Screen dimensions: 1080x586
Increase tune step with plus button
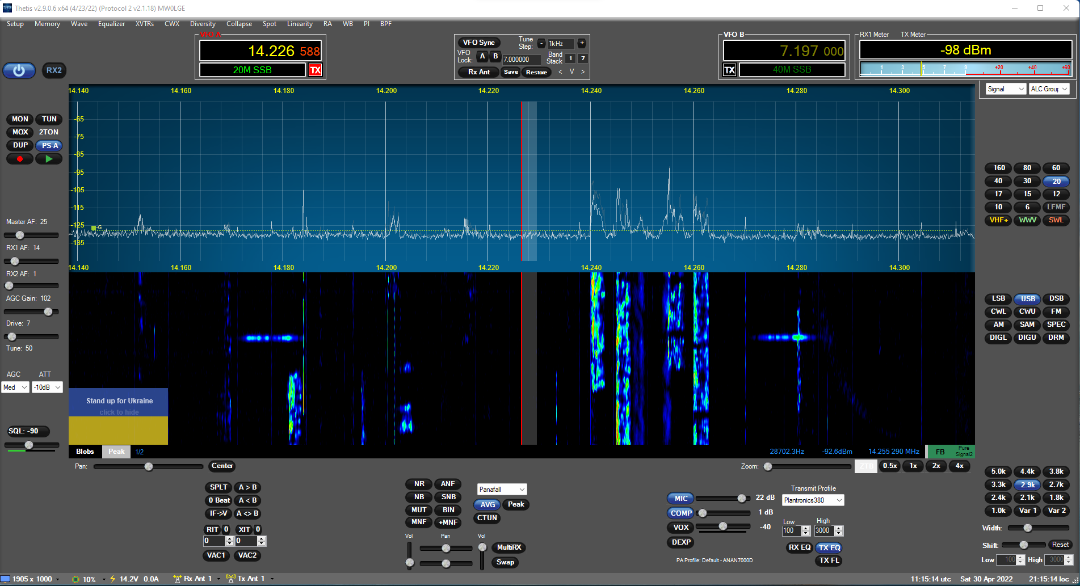[x=582, y=43]
